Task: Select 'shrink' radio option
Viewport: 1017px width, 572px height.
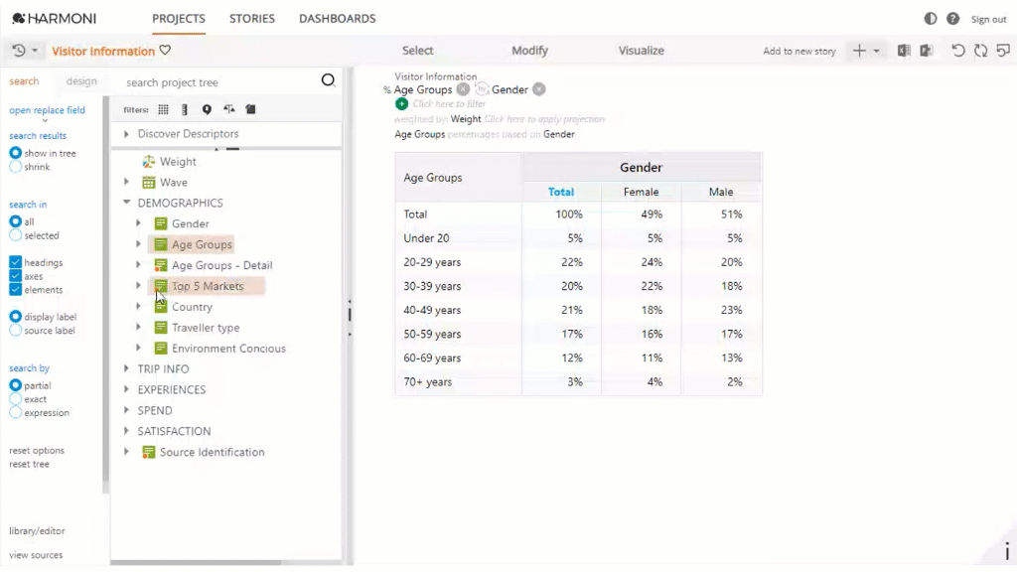Action: 16,167
